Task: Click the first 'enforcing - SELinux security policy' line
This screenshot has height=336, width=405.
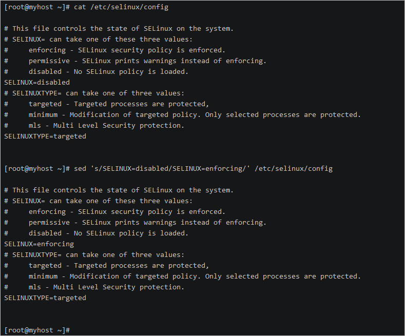Action: (126, 50)
